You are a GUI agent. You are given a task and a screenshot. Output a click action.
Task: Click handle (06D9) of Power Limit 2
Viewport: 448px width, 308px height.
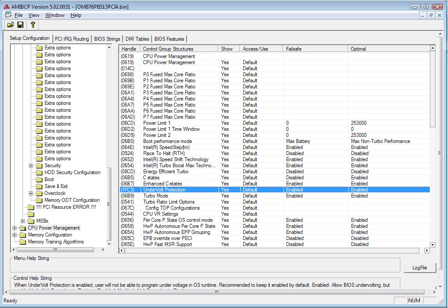click(127, 135)
